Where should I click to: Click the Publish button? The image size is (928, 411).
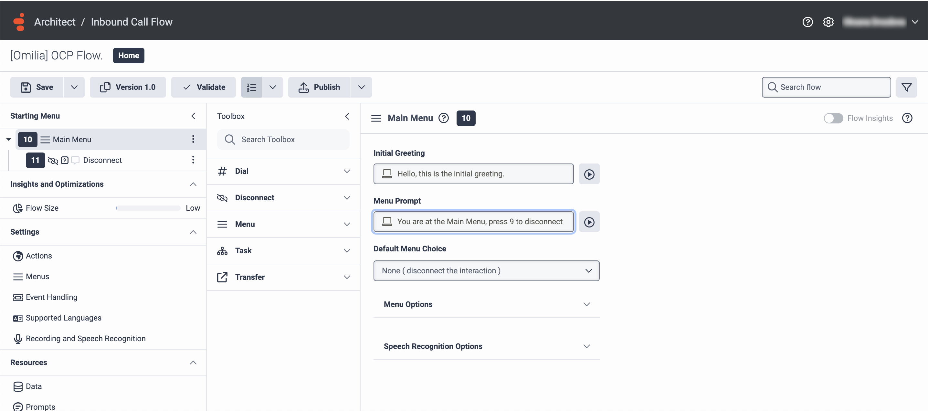319,87
